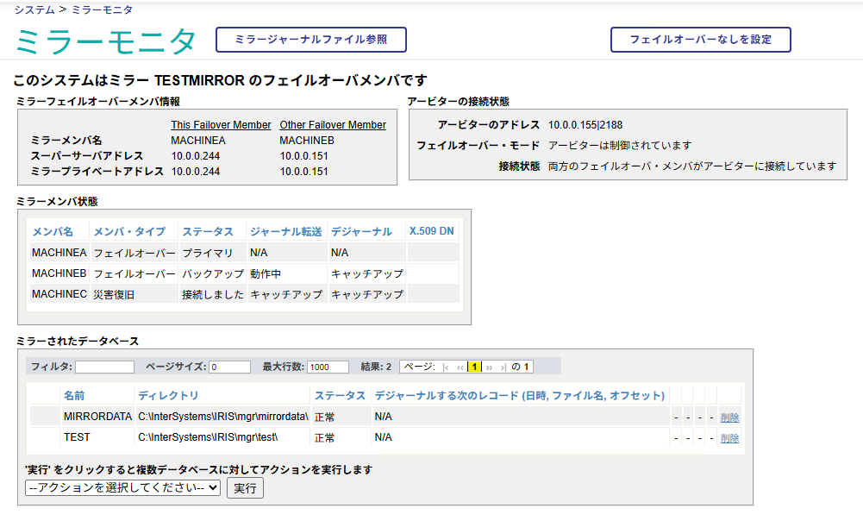This screenshot has width=863, height=521.
Task: Open システム breadcrumb link
Action: click(34, 9)
